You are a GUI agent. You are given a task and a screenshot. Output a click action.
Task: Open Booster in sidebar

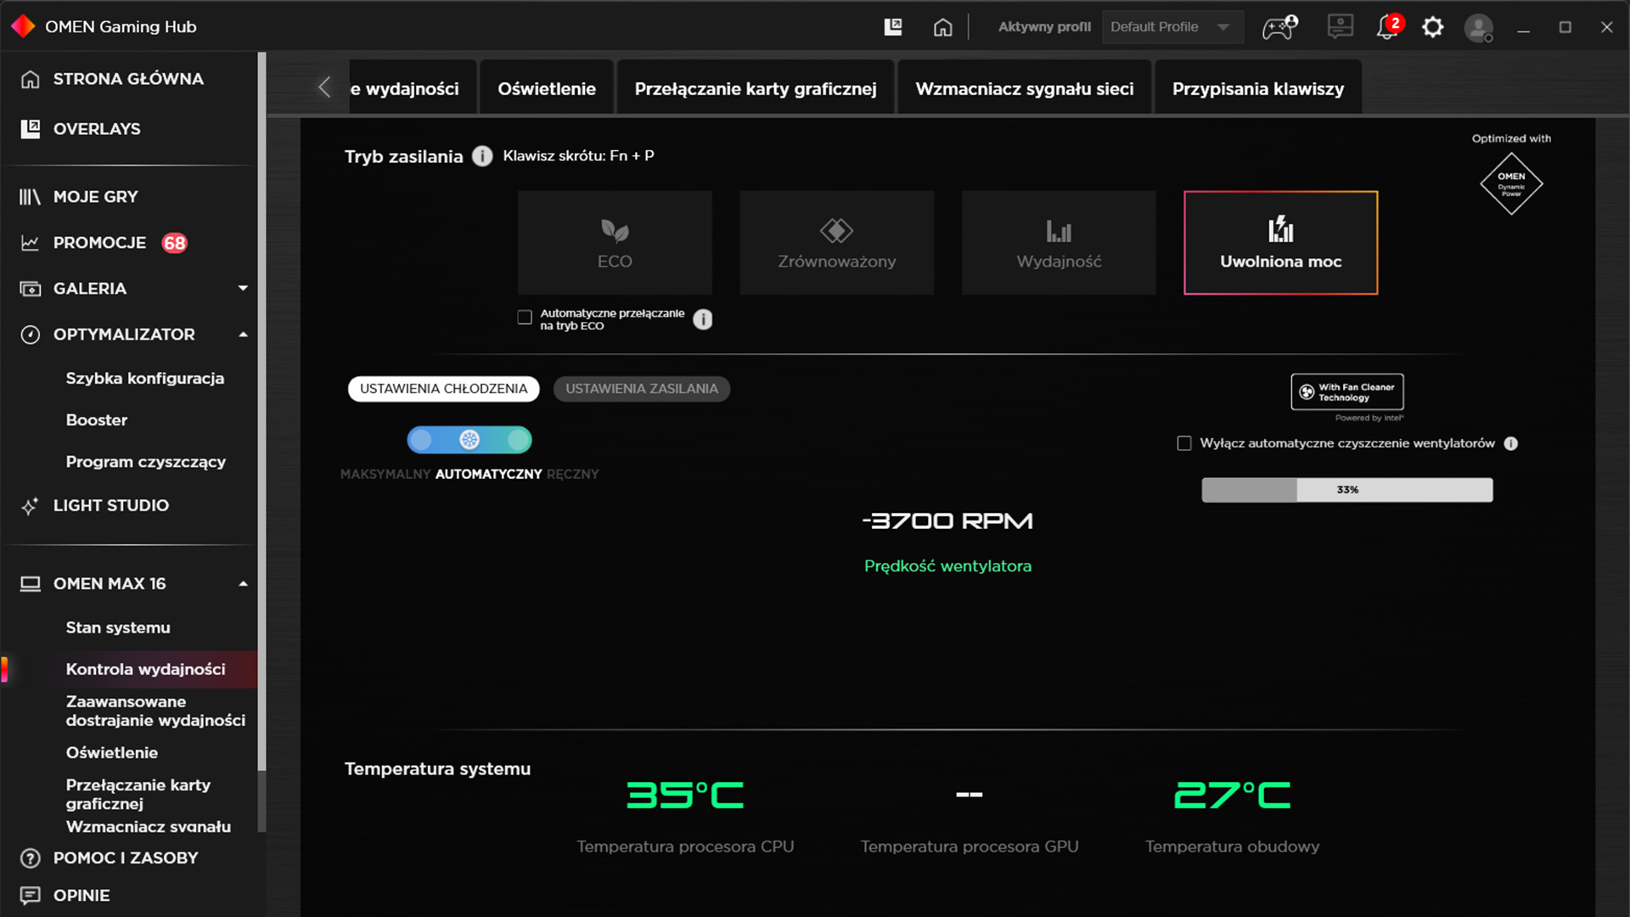coord(97,420)
